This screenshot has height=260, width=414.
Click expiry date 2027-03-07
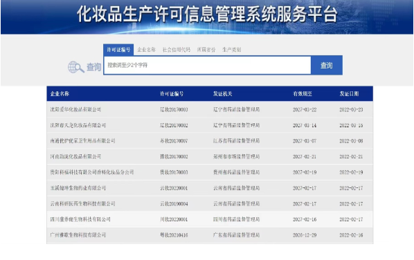tap(305, 141)
